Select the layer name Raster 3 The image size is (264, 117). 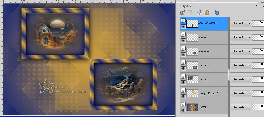click(x=203, y=65)
